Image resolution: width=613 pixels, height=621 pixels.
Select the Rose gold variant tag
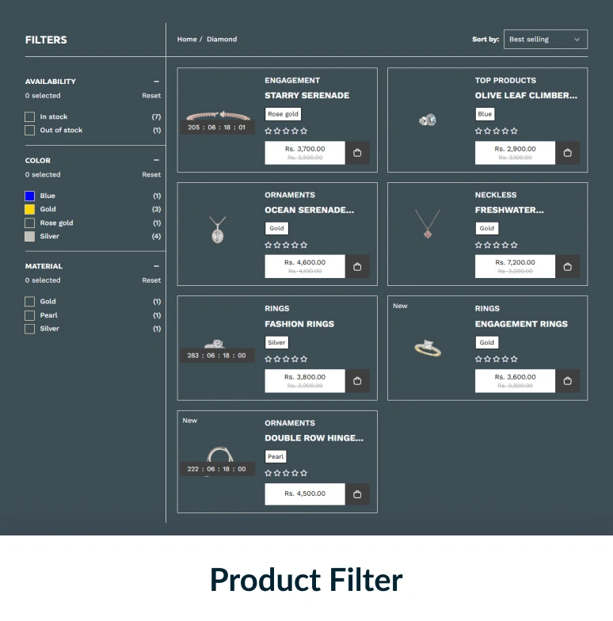coord(283,114)
